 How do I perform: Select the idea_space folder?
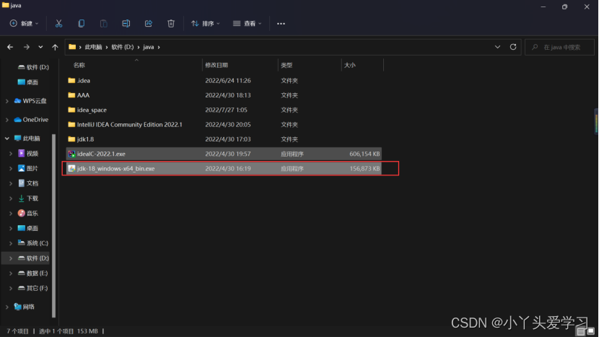coord(224,110)
